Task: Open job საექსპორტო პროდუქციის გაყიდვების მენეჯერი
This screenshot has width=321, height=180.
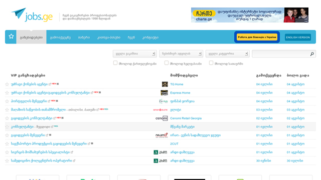Action: (x=49, y=143)
